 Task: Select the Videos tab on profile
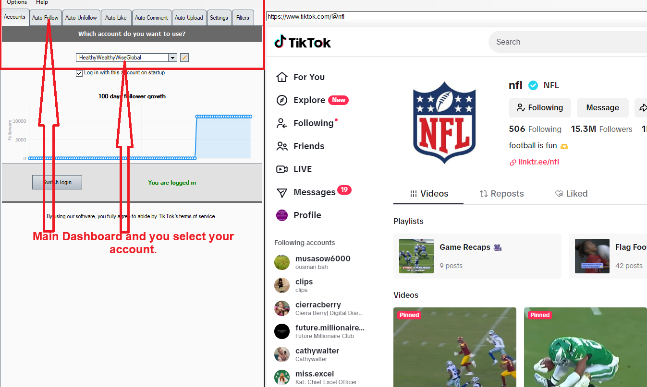pos(428,194)
